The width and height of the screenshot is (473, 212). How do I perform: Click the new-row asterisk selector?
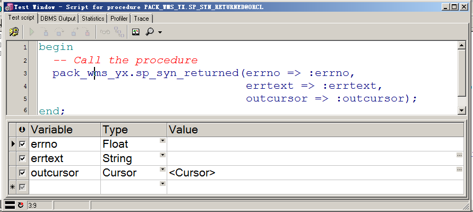pos(13,187)
